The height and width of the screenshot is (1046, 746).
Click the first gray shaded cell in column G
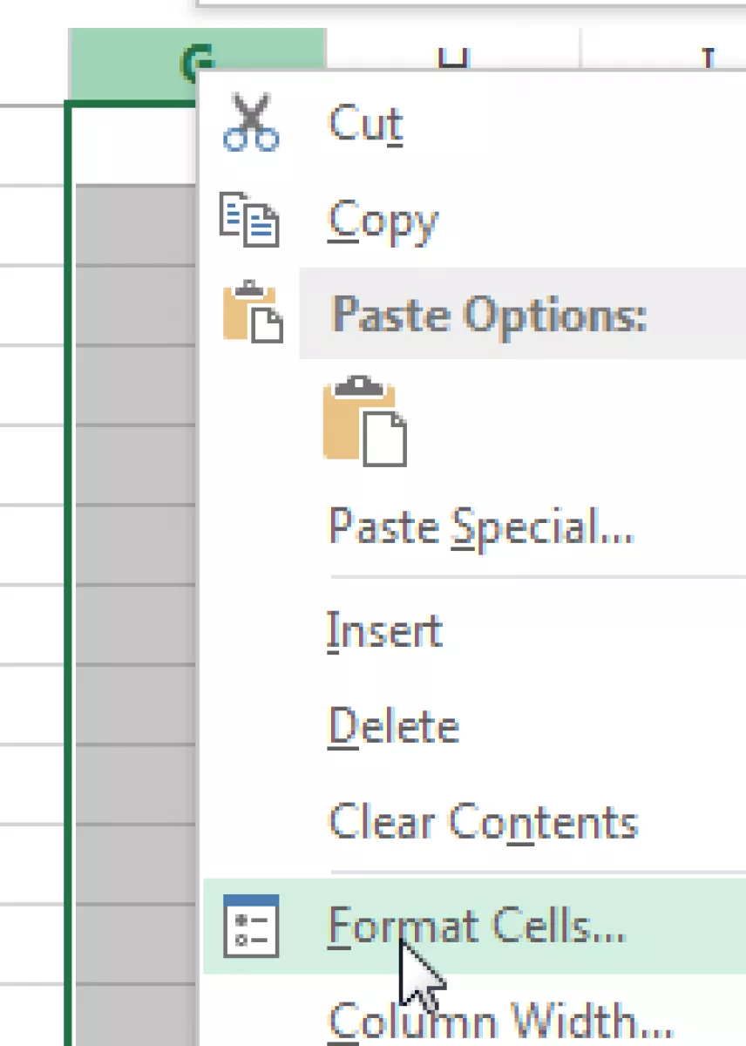pyautogui.click(x=135, y=225)
